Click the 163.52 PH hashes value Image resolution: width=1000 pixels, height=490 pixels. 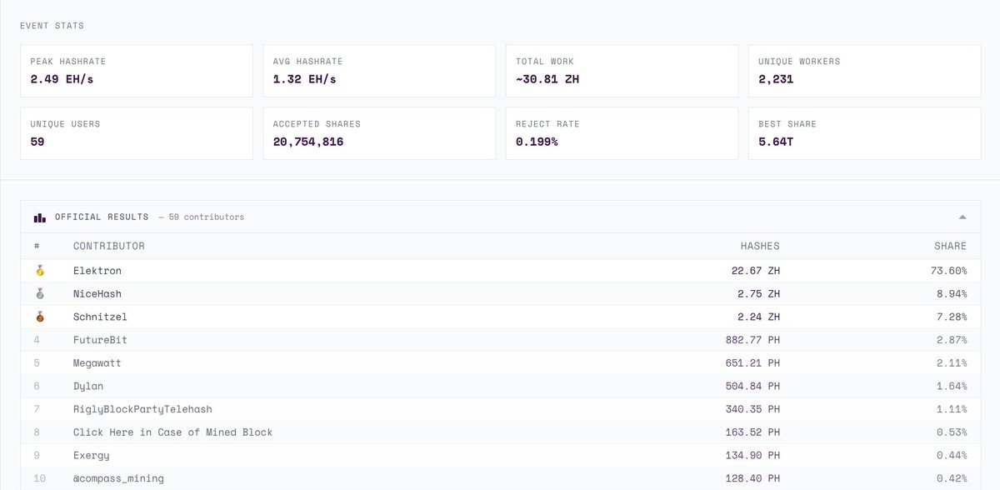(x=753, y=432)
